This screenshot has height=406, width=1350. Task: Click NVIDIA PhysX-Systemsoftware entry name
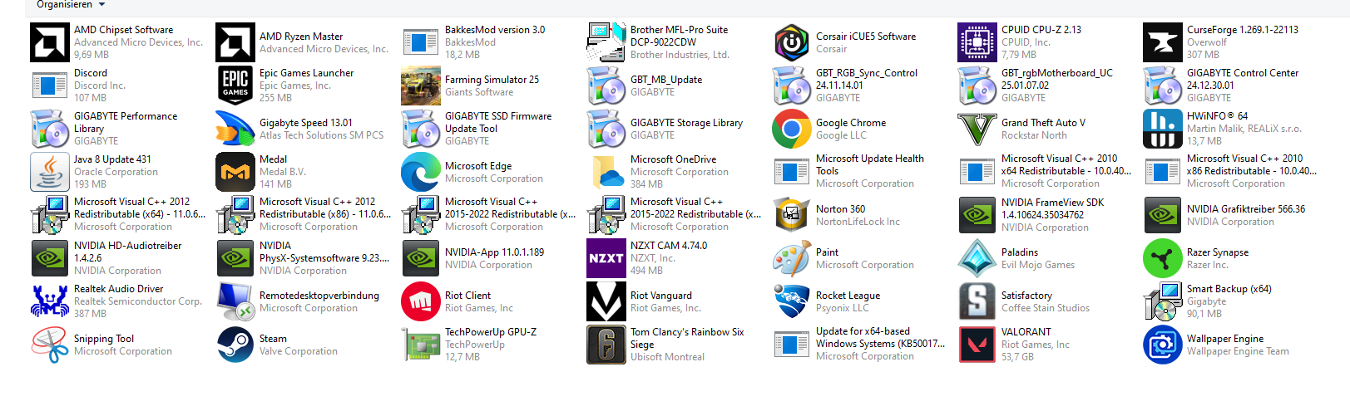pos(324,252)
